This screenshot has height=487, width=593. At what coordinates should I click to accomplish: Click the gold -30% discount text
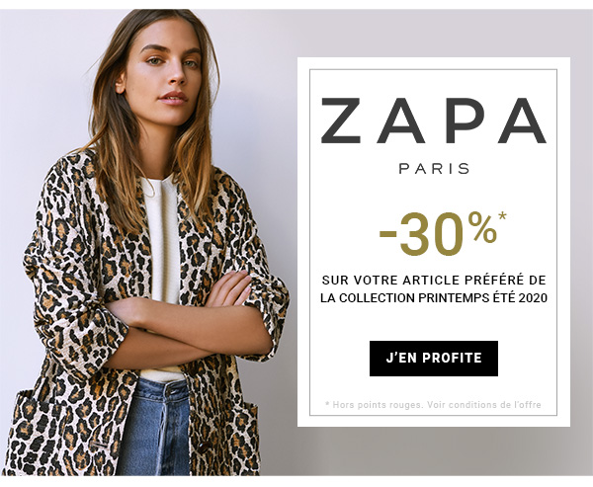[438, 233]
